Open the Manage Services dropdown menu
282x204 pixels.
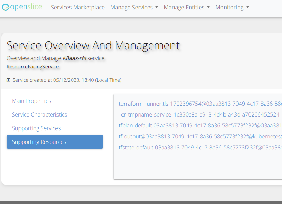[134, 7]
